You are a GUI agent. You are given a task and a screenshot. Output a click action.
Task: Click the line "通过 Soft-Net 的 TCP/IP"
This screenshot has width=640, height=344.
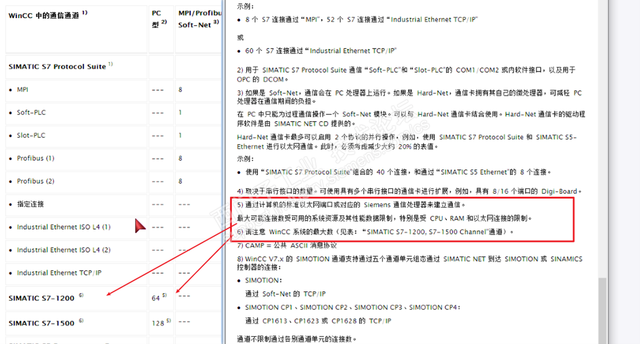pyautogui.click(x=285, y=294)
